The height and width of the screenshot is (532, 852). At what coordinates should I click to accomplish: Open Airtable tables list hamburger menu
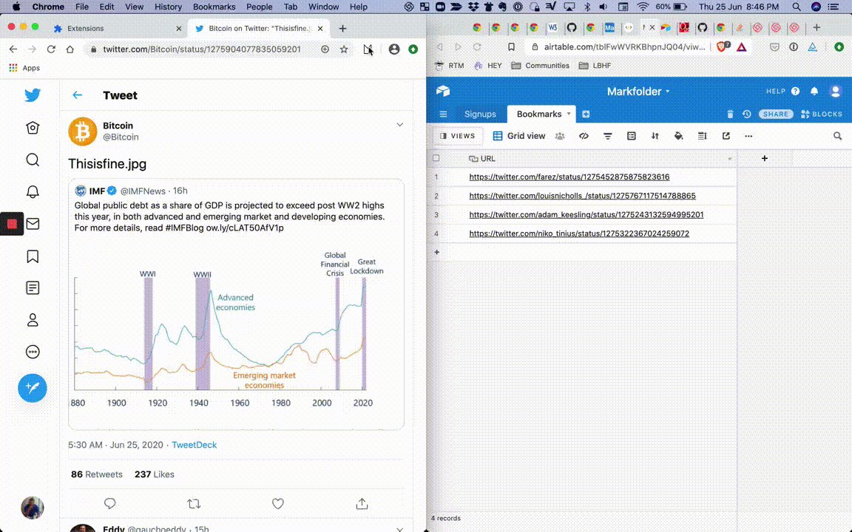click(444, 114)
